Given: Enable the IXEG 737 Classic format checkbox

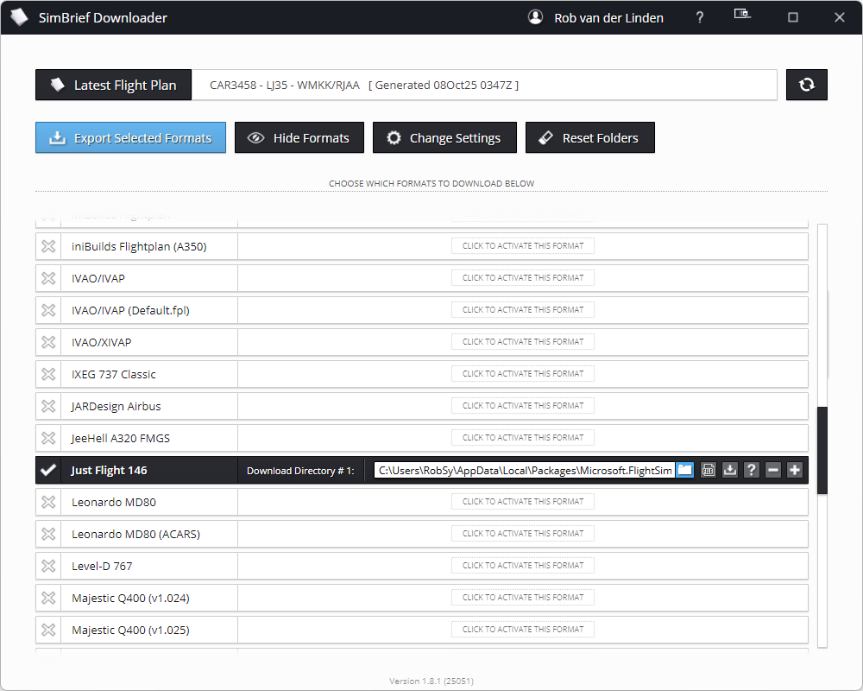Looking at the screenshot, I should (x=49, y=374).
